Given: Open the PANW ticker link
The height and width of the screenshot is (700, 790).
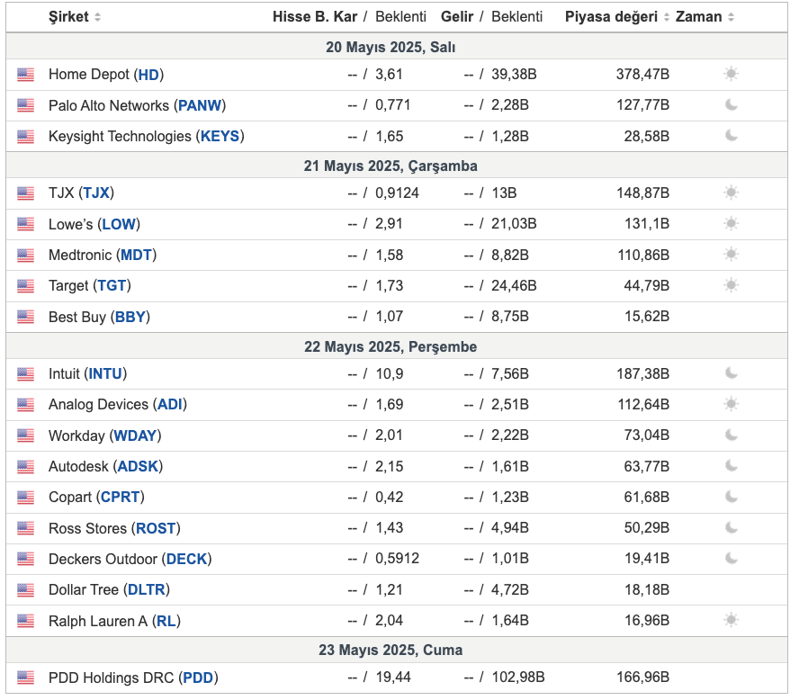Looking at the screenshot, I should [x=200, y=105].
